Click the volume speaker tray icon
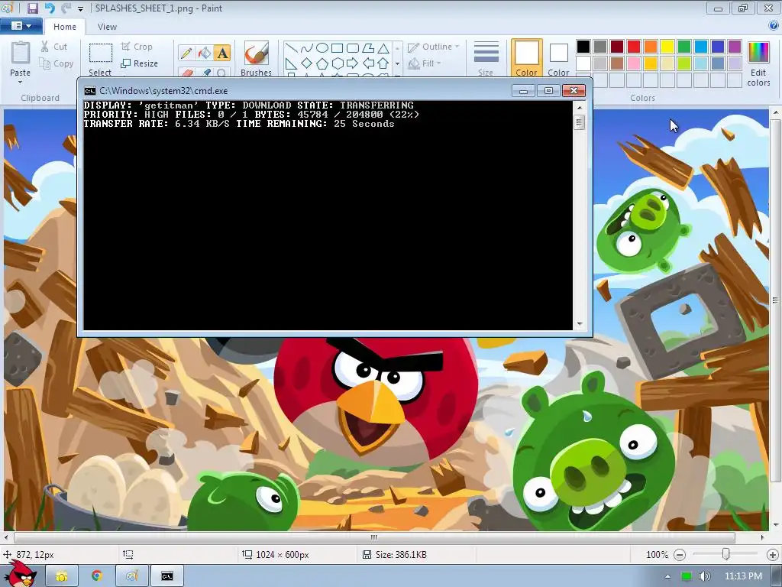The height and width of the screenshot is (587, 782). pyautogui.click(x=704, y=576)
